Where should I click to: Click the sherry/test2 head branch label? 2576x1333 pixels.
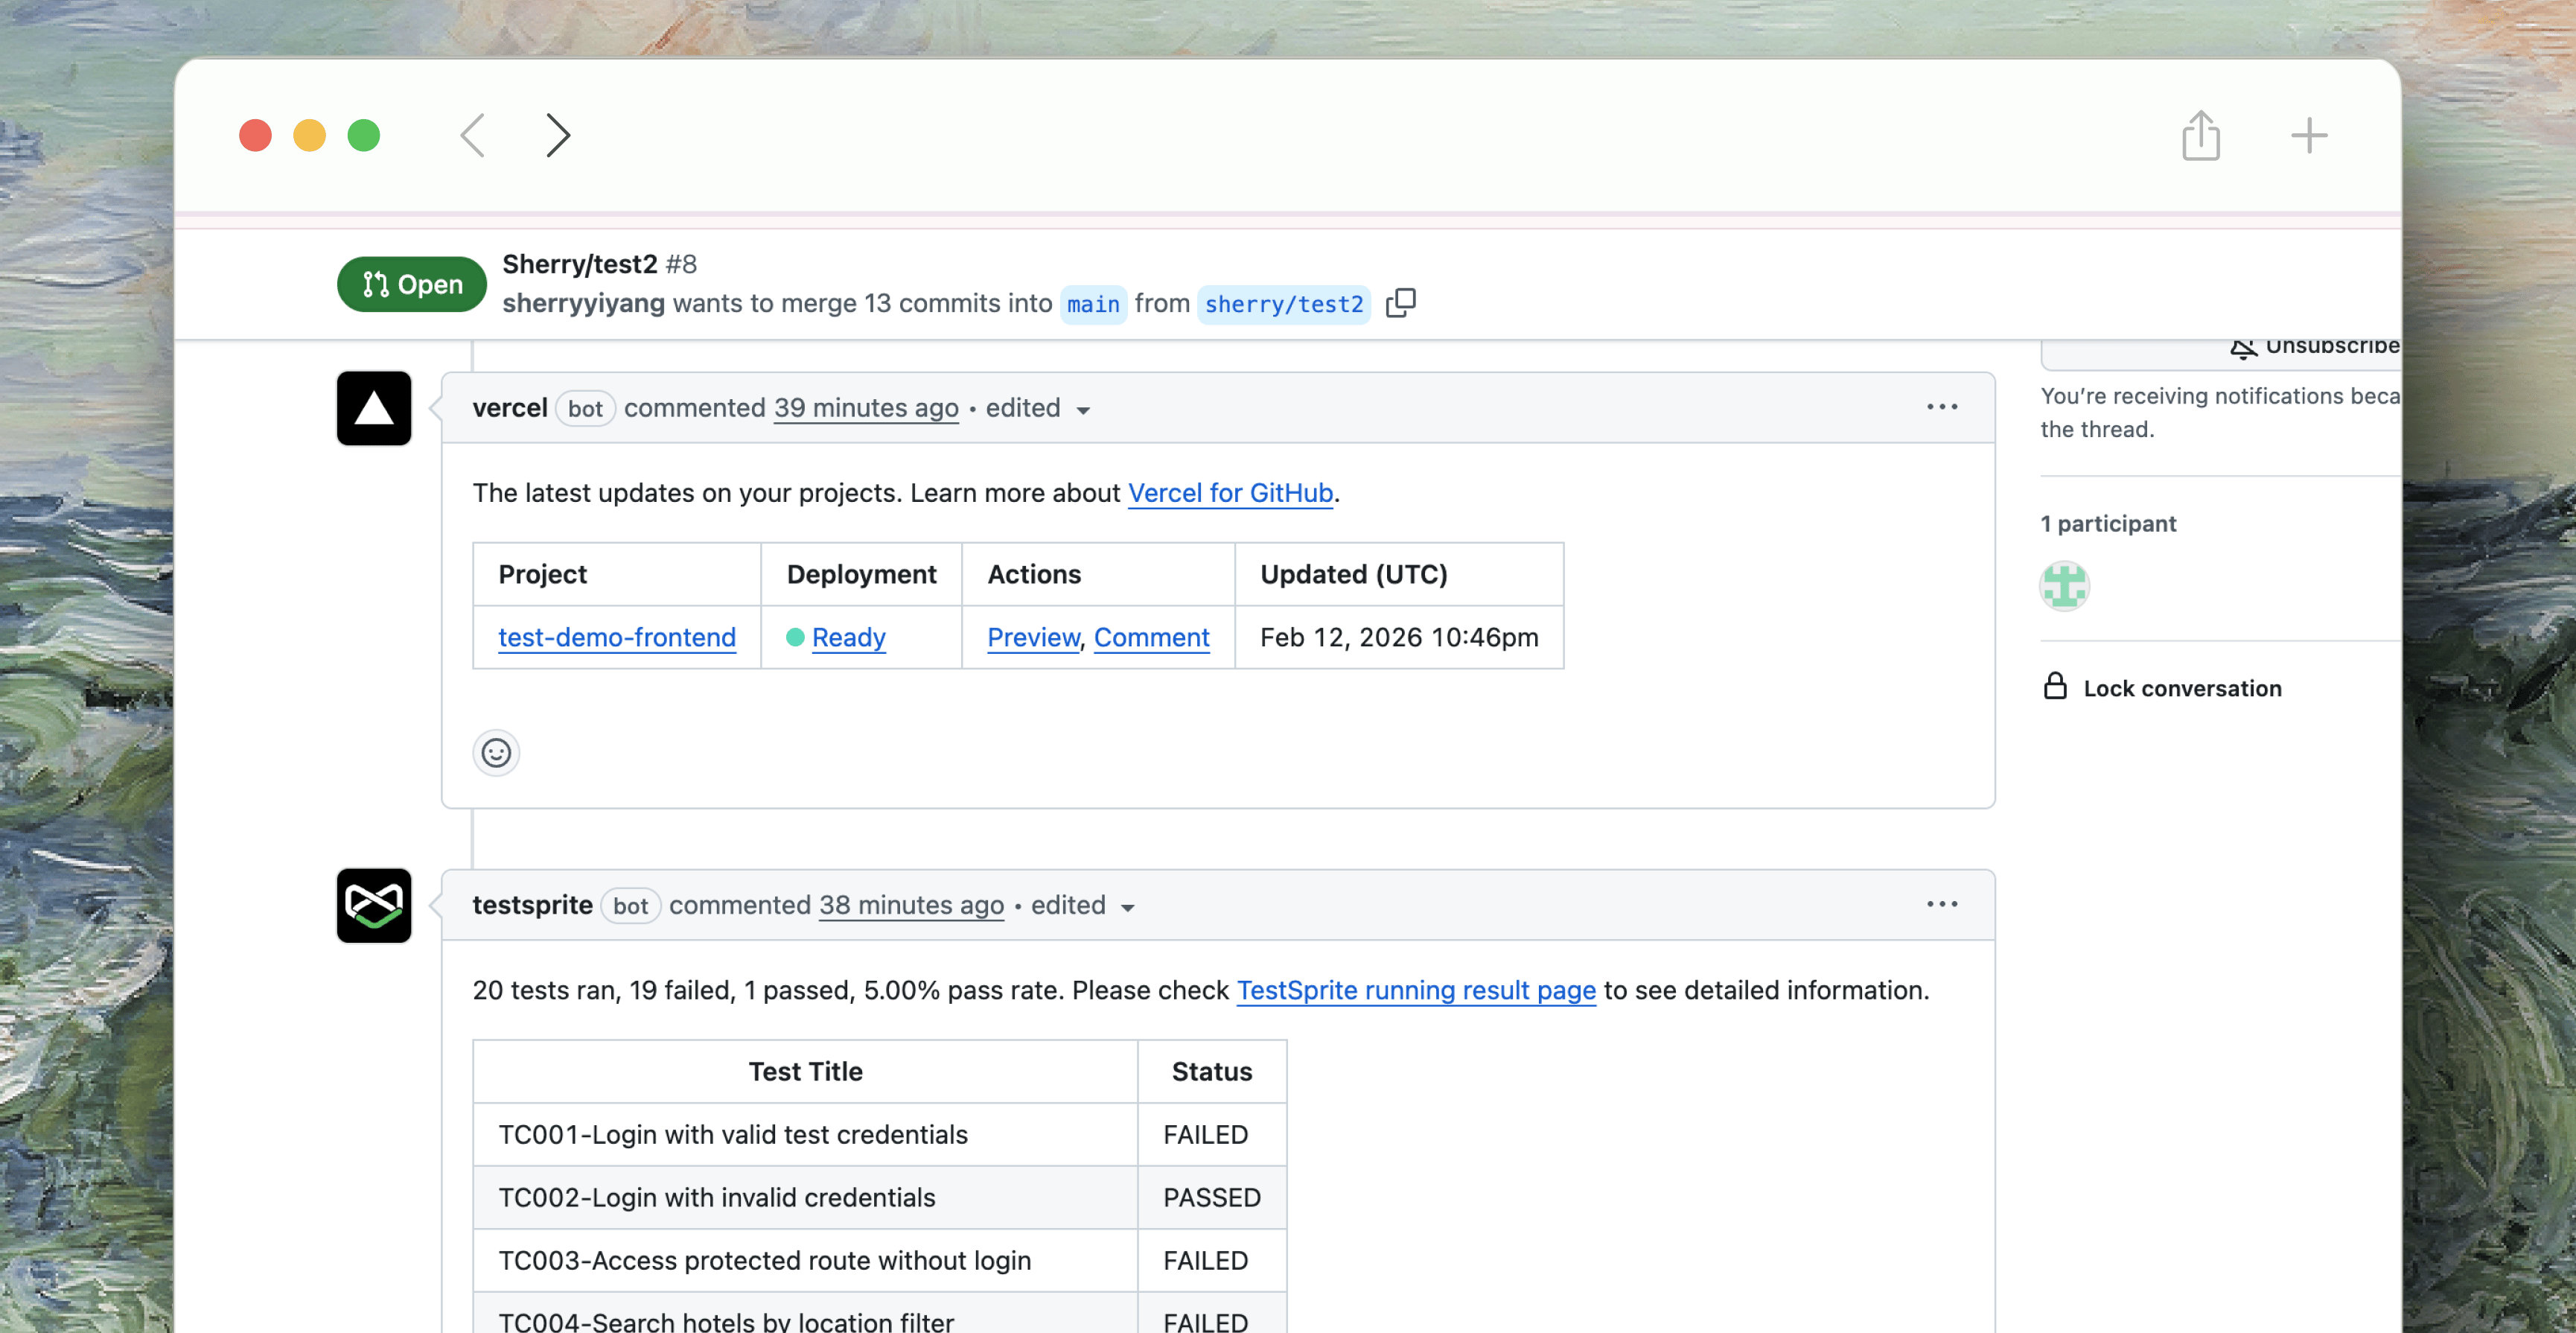coord(1283,304)
